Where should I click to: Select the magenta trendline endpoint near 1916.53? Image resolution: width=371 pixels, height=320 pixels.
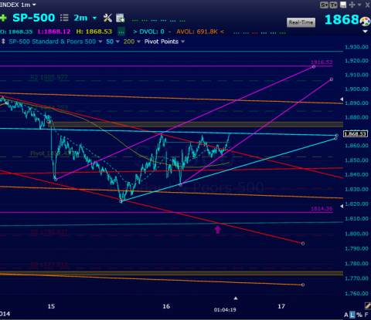point(314,67)
